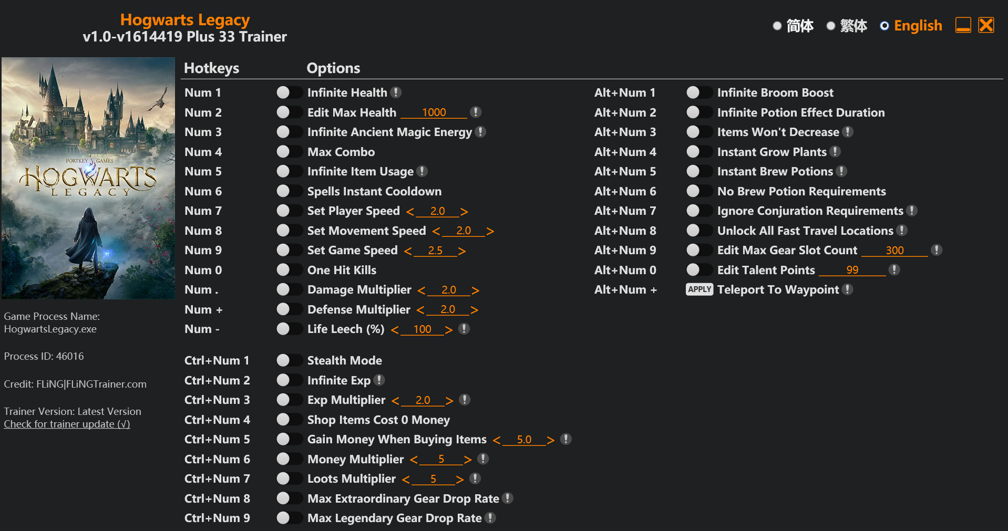
Task: Click info icon beside Unlock All Fast Travel Locations
Action: tap(902, 231)
